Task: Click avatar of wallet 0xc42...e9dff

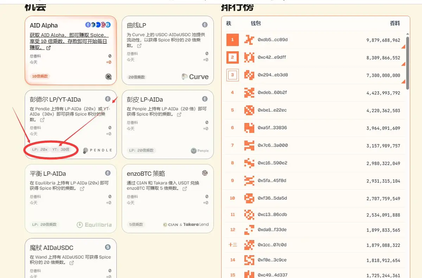Action: point(249,57)
